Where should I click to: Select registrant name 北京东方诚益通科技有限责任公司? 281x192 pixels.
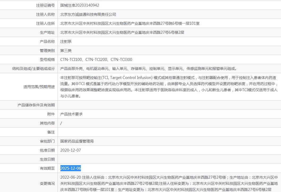(x=88, y=14)
